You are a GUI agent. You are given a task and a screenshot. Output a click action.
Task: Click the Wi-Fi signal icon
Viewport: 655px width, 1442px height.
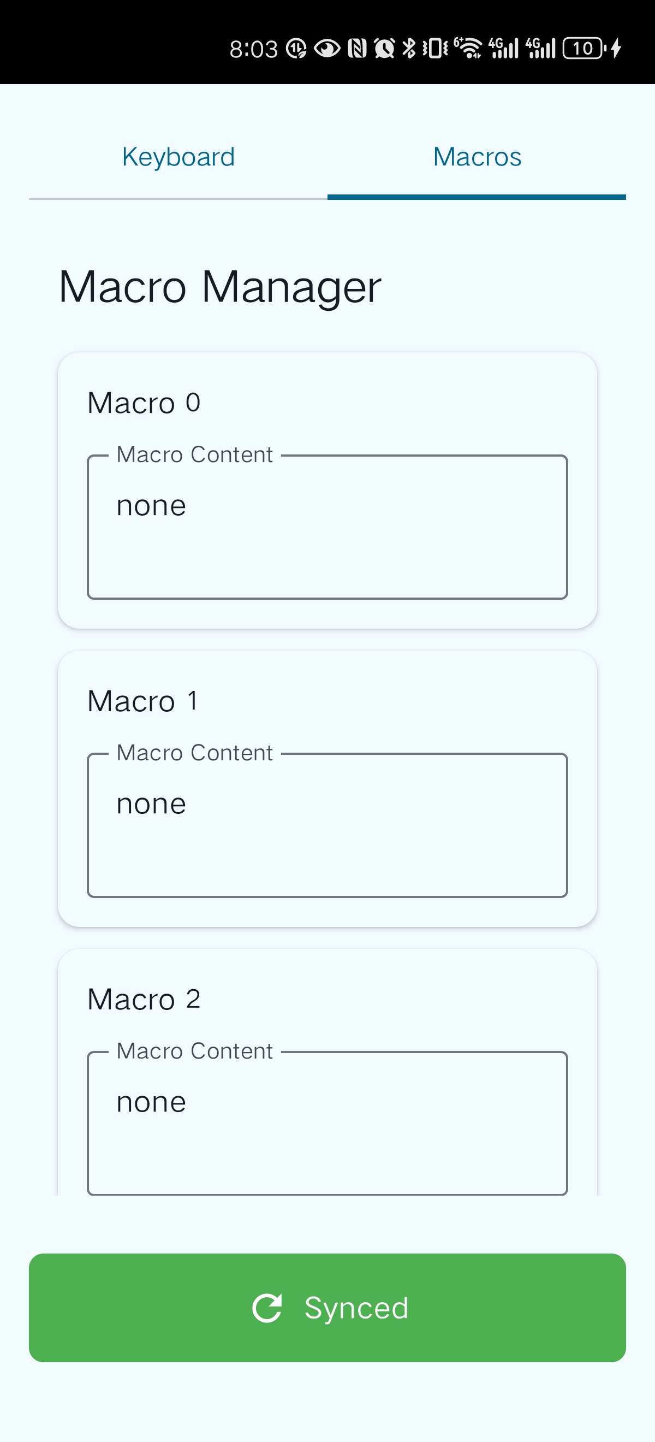tap(468, 49)
